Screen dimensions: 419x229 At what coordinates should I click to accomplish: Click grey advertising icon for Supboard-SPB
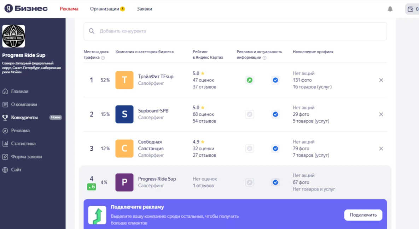250,114
